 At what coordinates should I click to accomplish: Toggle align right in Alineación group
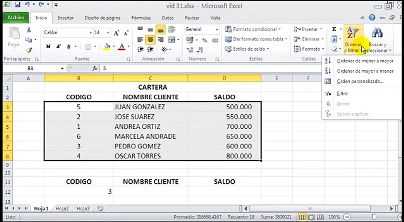click(161, 39)
